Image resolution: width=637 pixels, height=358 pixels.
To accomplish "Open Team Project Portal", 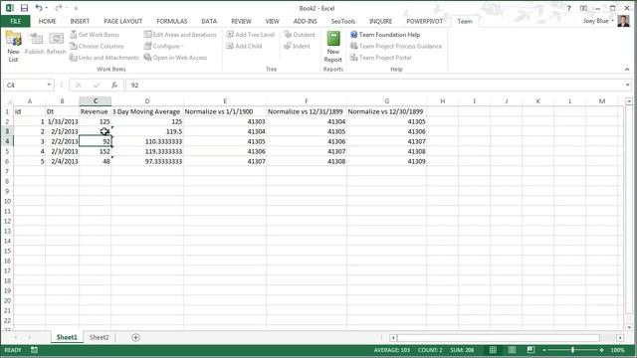I will 381,58.
